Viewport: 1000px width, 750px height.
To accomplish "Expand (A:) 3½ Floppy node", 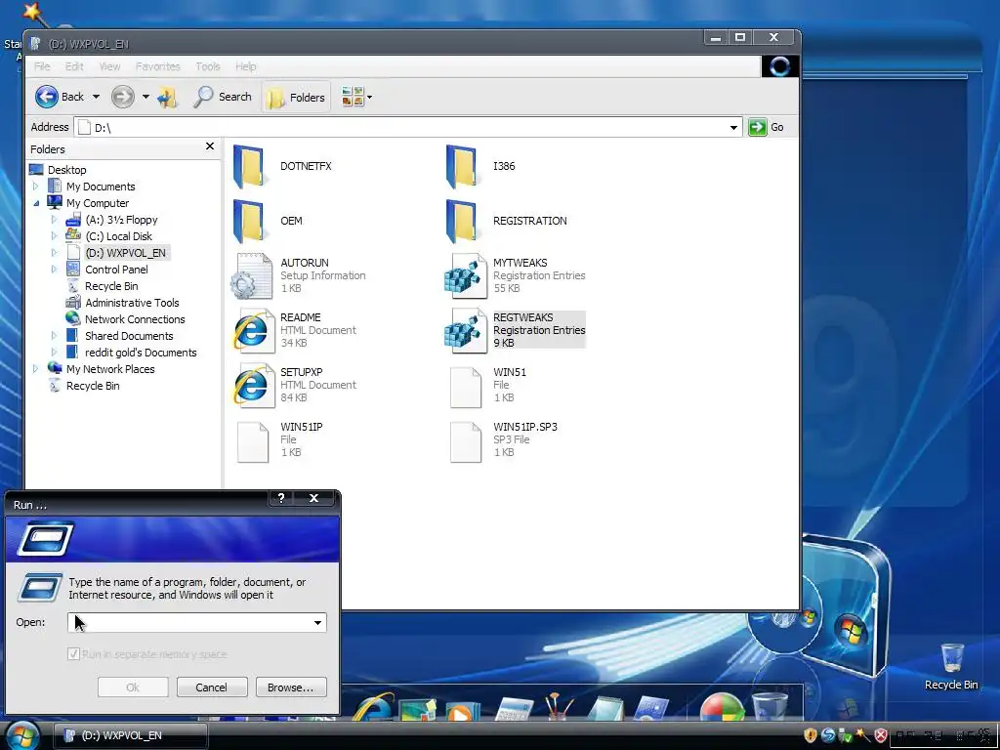I will [x=55, y=220].
